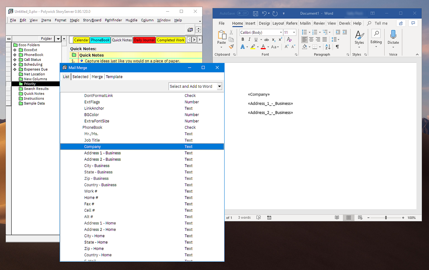Viewport: 429px width, 270px height.
Task: Sort text with A-Z icon
Action: pyautogui.click(x=328, y=47)
